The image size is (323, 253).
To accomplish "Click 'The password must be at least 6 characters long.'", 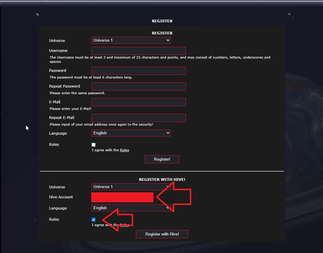I will pos(91,77).
